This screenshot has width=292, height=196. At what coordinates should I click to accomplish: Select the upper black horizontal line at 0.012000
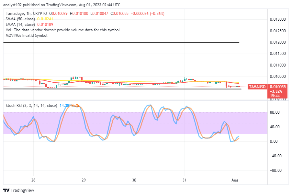[121, 43]
